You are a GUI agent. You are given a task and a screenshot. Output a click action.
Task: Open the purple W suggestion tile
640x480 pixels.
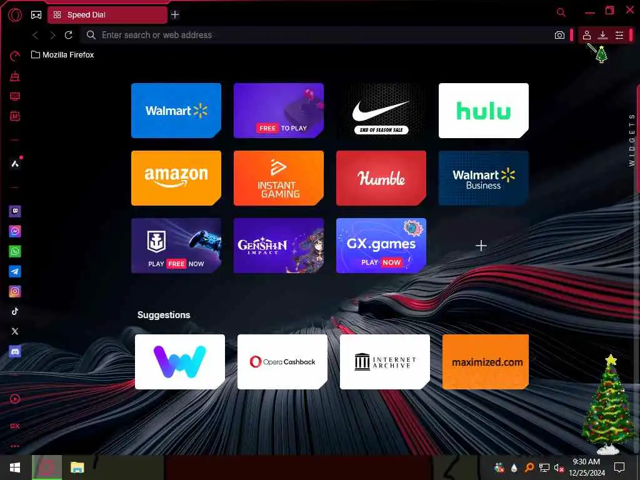pyautogui.click(x=179, y=362)
